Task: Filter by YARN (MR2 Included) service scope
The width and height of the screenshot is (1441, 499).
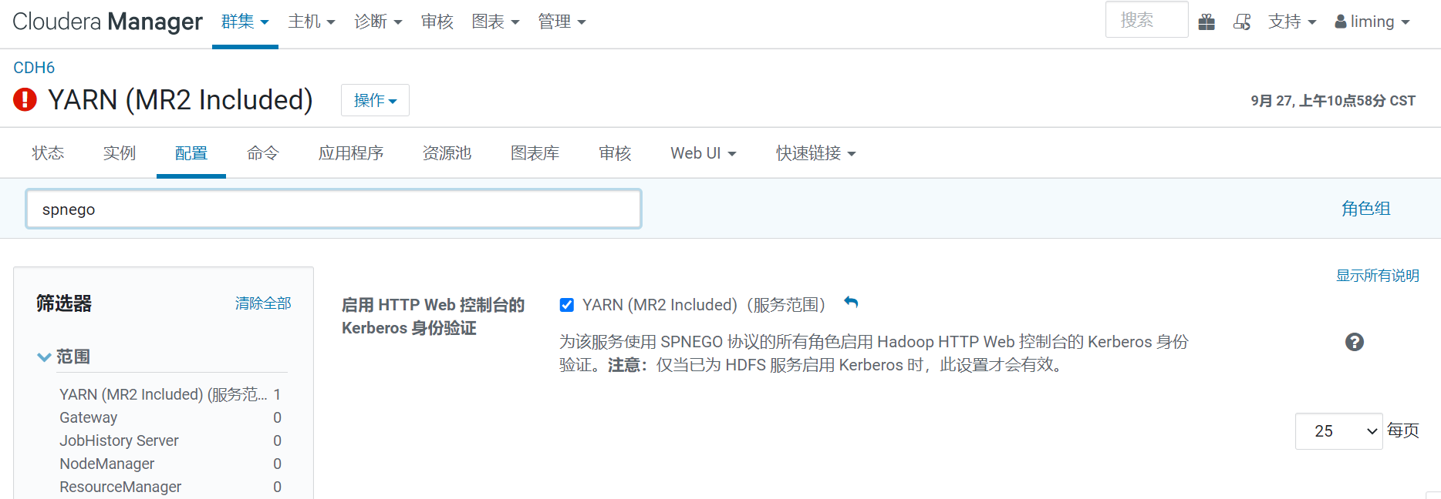Action: point(170,394)
